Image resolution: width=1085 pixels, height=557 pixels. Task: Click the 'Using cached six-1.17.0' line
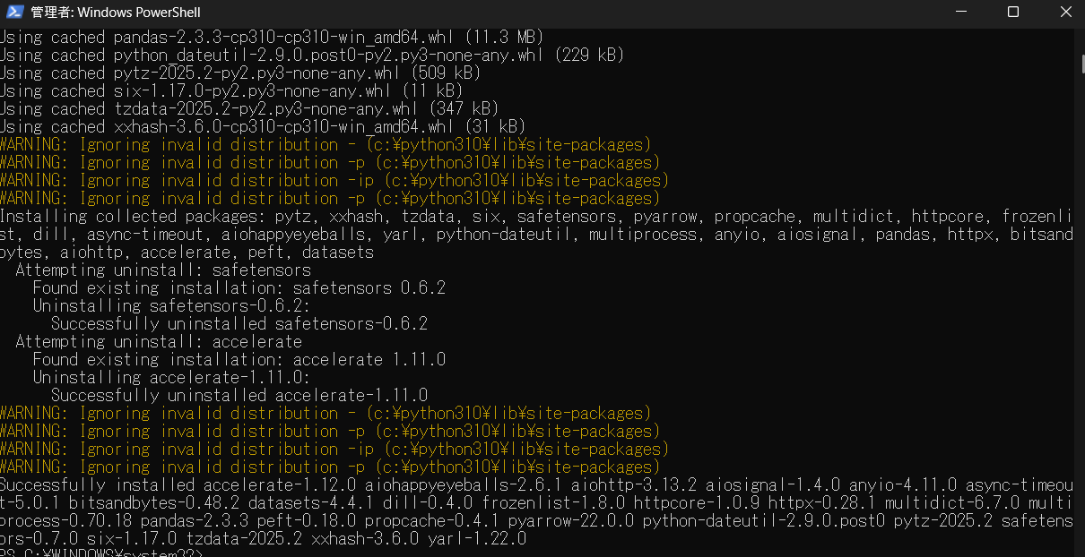pyautogui.click(x=230, y=90)
